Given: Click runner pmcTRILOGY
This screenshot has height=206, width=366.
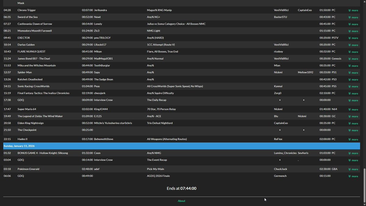Looking at the screenshot, I should pos(102,38).
